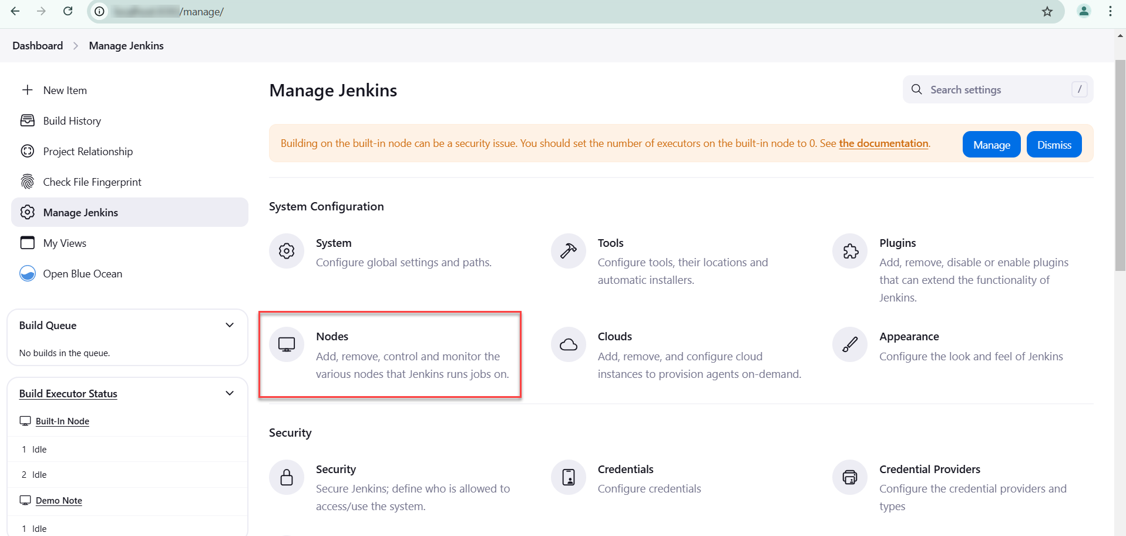
Task: Go back with browser back arrow
Action: click(15, 11)
